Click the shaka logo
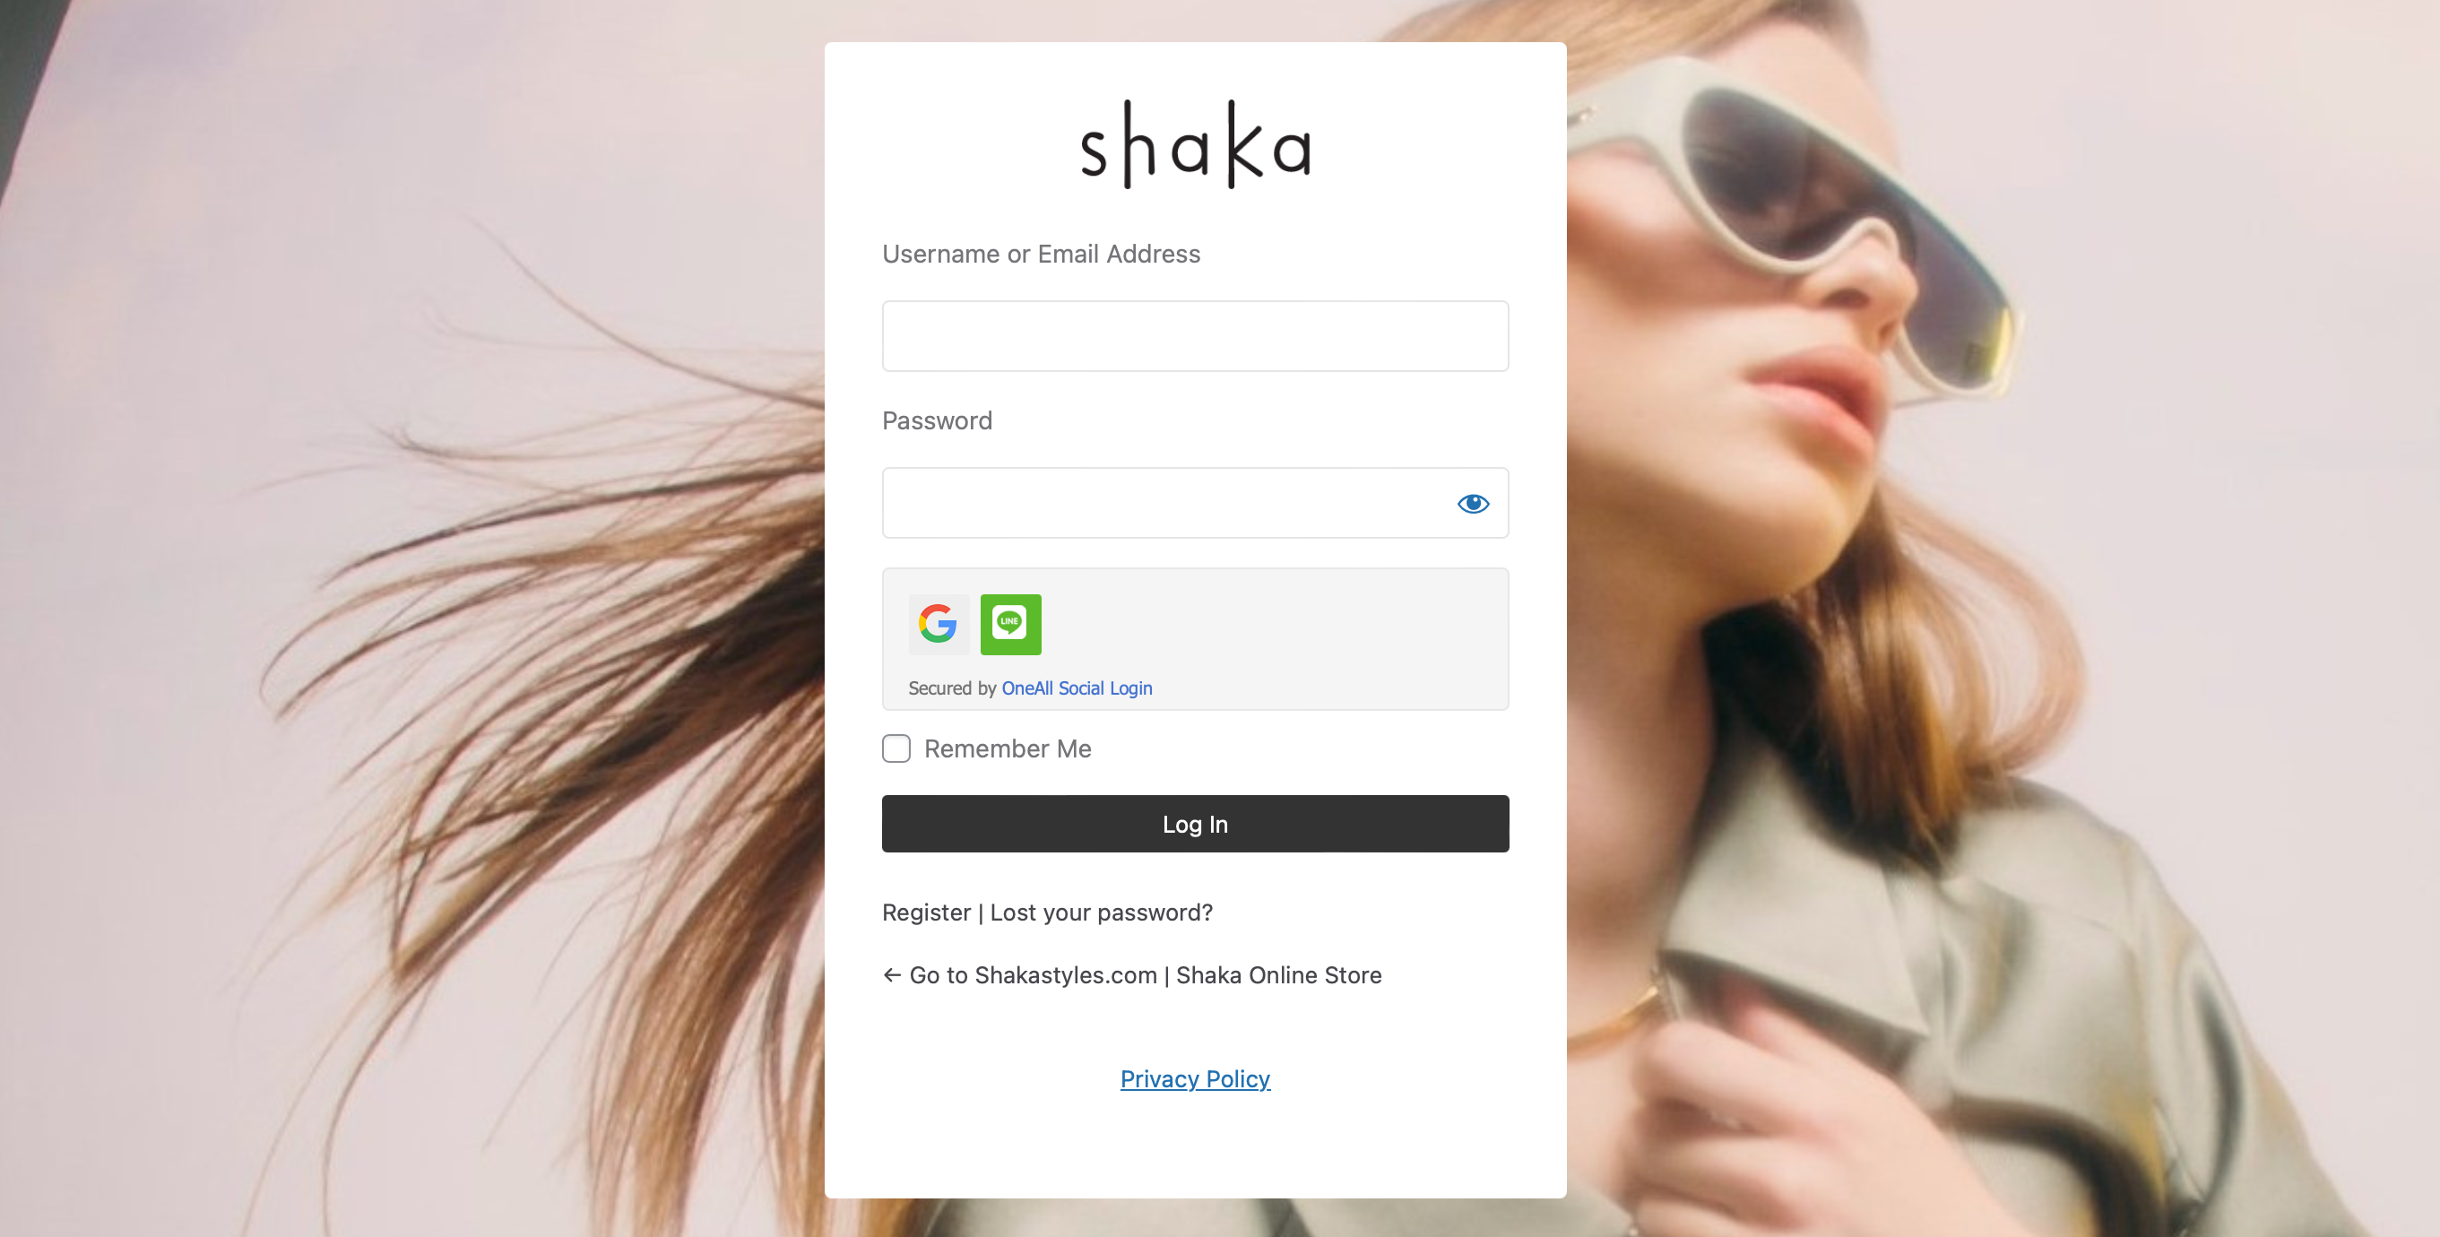 1196,145
